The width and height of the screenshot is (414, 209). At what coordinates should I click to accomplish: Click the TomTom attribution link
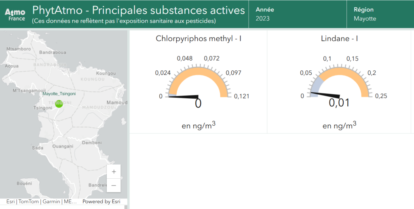point(29,202)
